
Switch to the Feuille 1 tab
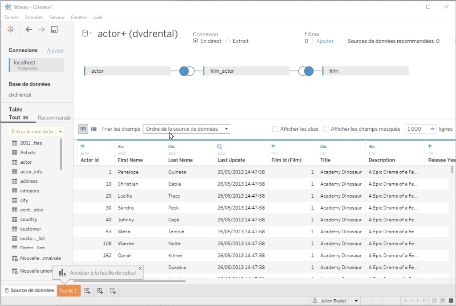68,291
